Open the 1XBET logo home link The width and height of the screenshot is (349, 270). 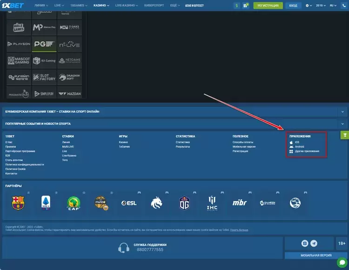pyautogui.click(x=13, y=5)
